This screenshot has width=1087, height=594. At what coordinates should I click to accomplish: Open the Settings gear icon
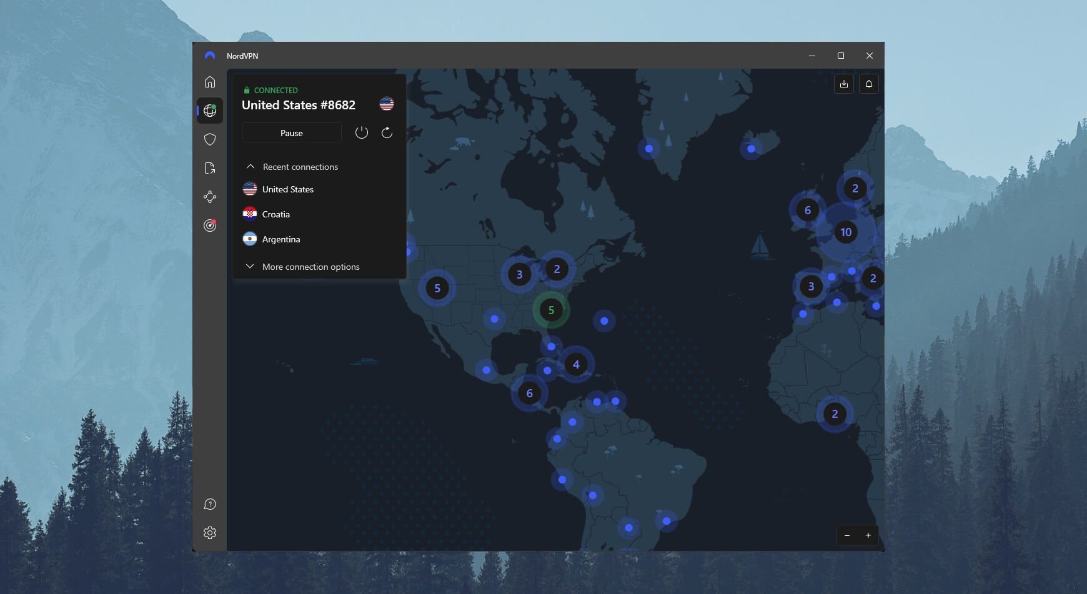click(x=210, y=533)
